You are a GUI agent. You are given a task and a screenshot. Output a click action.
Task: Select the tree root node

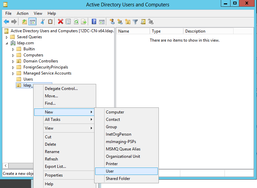62,31
